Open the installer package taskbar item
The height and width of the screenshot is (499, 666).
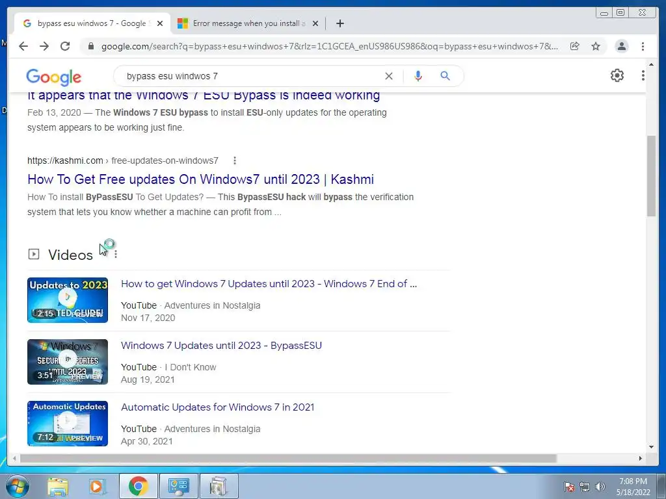tap(219, 486)
